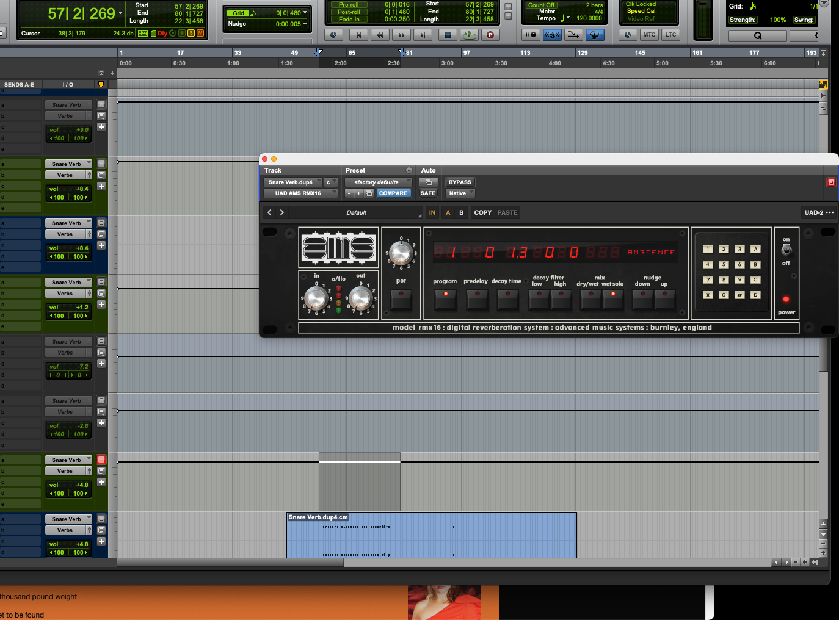The image size is (839, 620).
Task: Click the Default preset name field
Action: click(356, 213)
